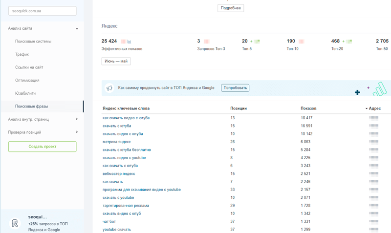Click the Попробовать button in the banner
The height and width of the screenshot is (233, 391).
pyautogui.click(x=235, y=88)
